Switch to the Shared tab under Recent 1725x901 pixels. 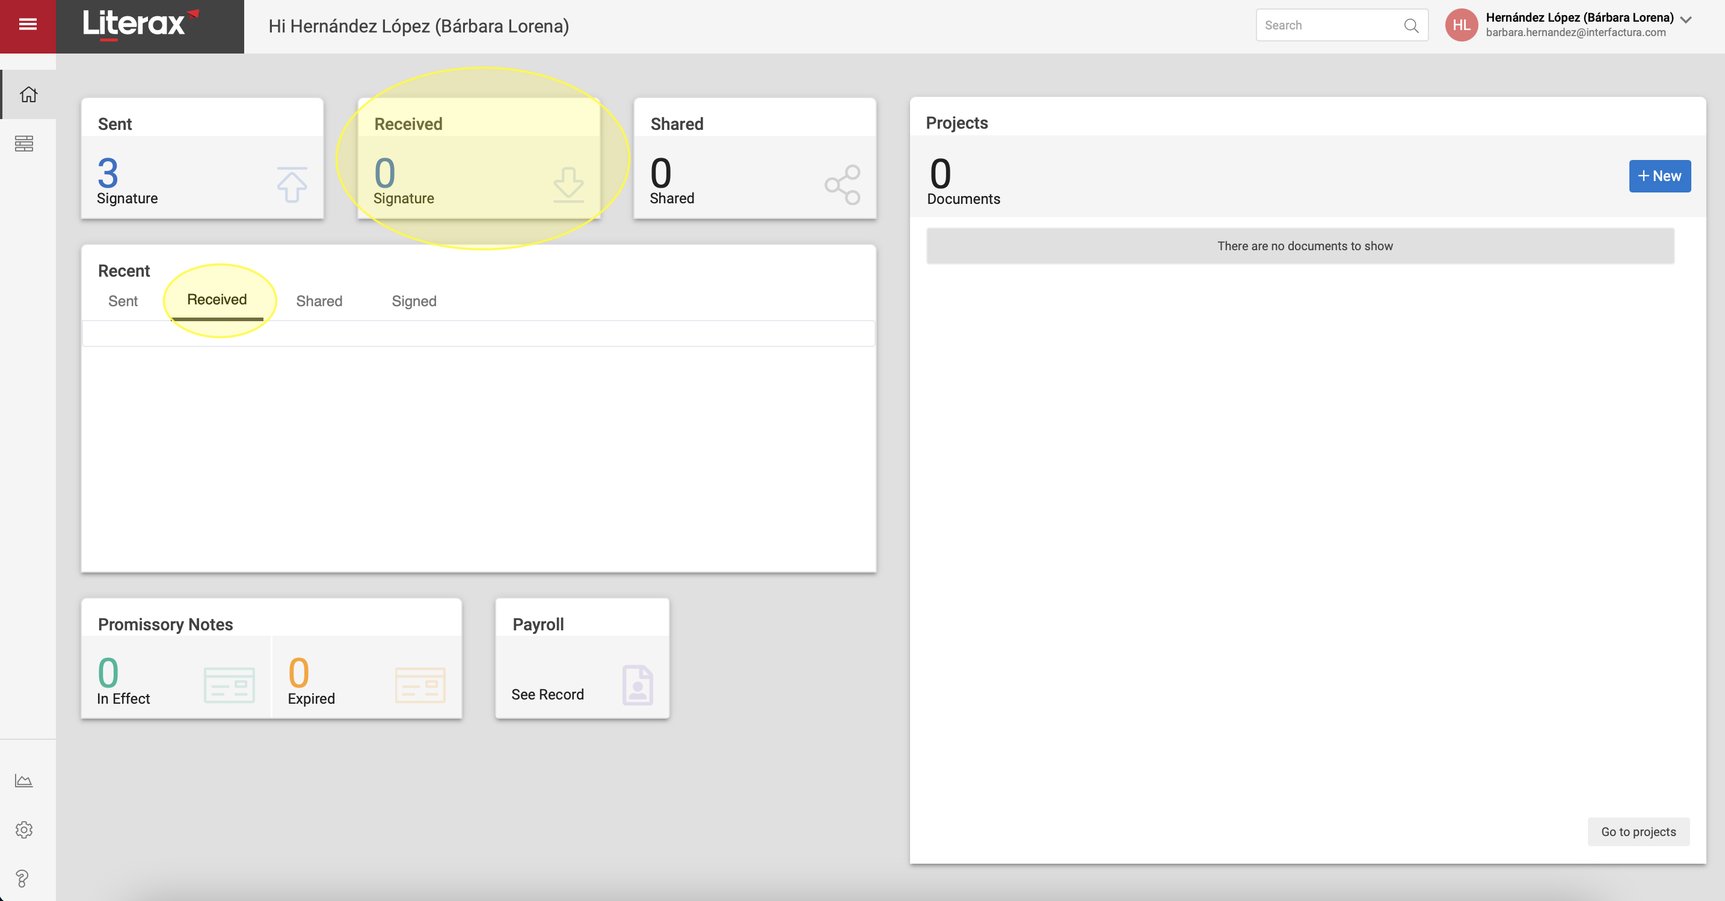[319, 301]
